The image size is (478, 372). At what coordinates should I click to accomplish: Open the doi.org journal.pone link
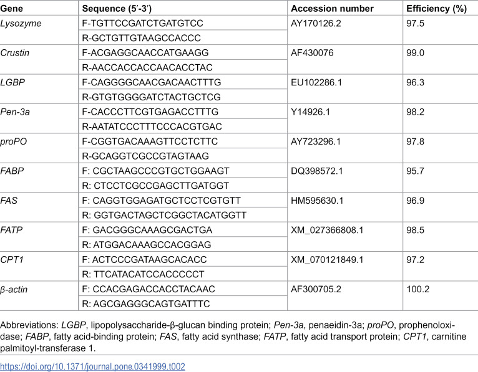point(92,366)
